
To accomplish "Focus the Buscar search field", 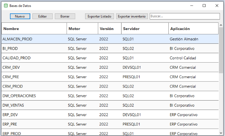I will pos(185,16).
